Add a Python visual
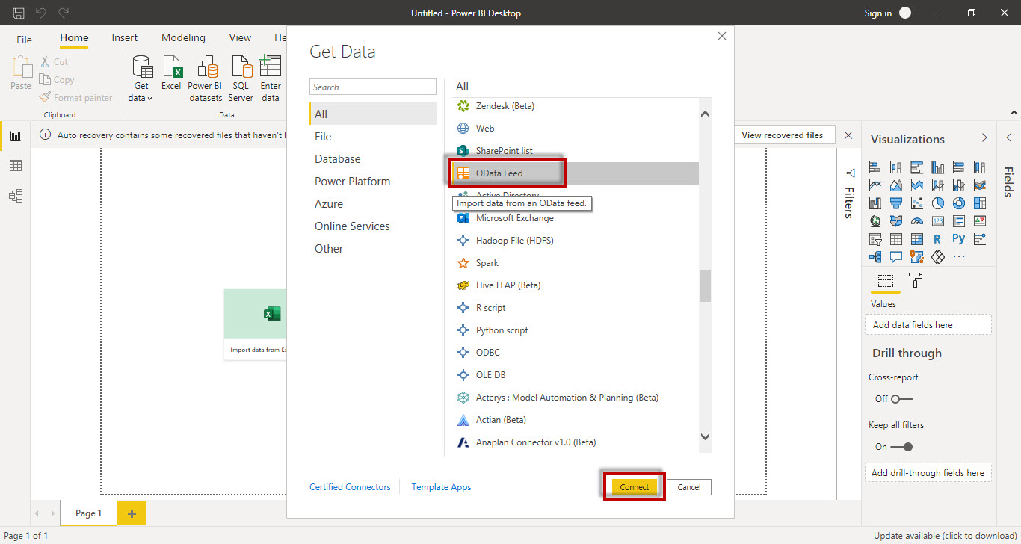This screenshot has height=544, width=1021. coord(959,238)
